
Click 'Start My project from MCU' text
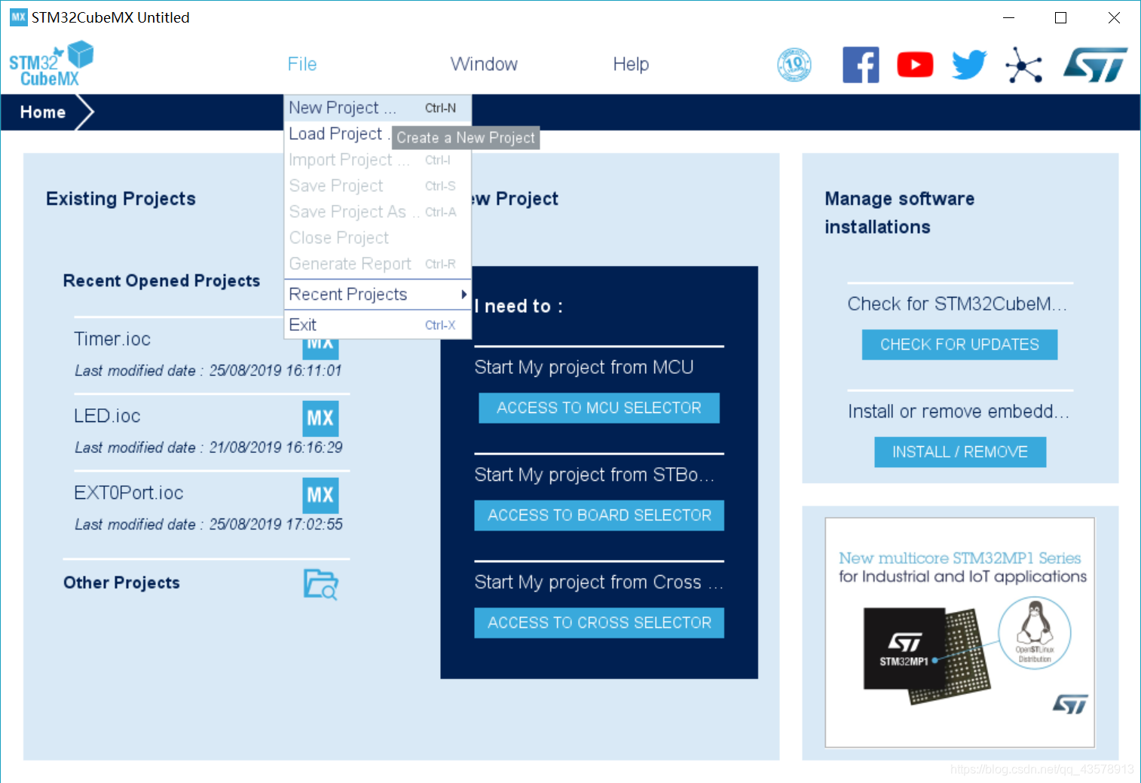(584, 367)
